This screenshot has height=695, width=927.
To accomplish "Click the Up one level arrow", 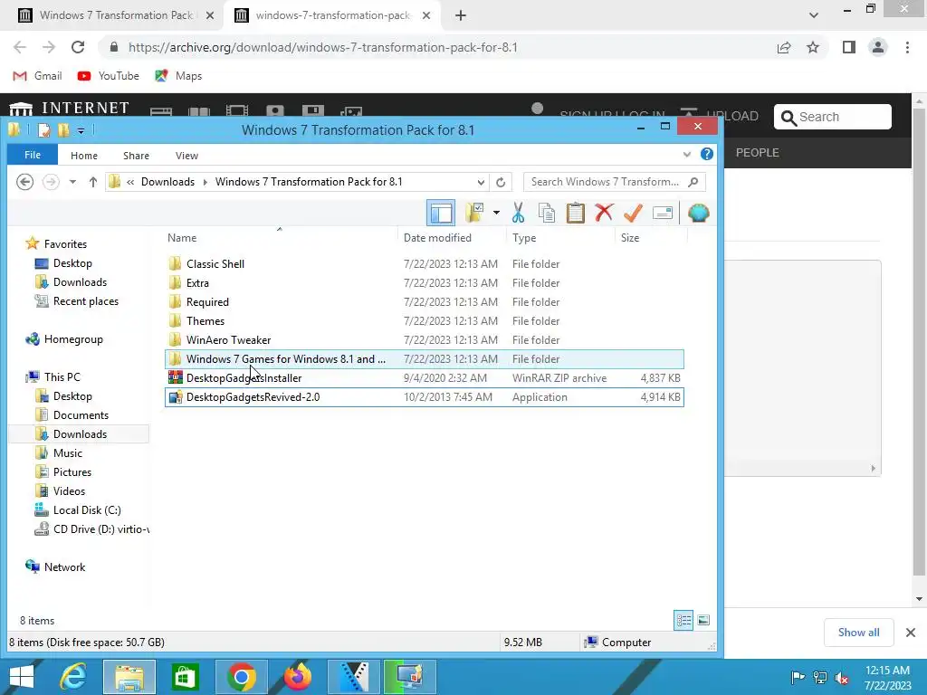I will 93,182.
